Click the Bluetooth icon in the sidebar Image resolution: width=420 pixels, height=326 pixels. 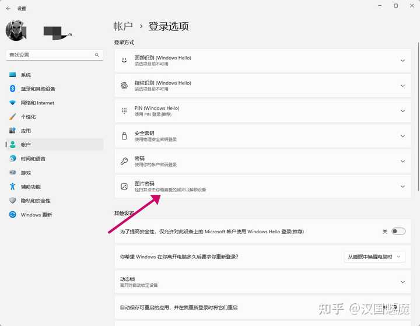coord(13,89)
